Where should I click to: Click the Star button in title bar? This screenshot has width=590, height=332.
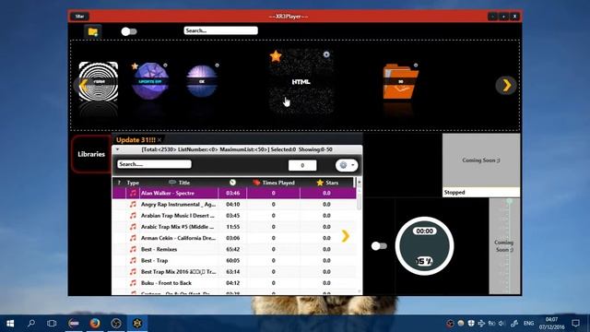[80, 17]
